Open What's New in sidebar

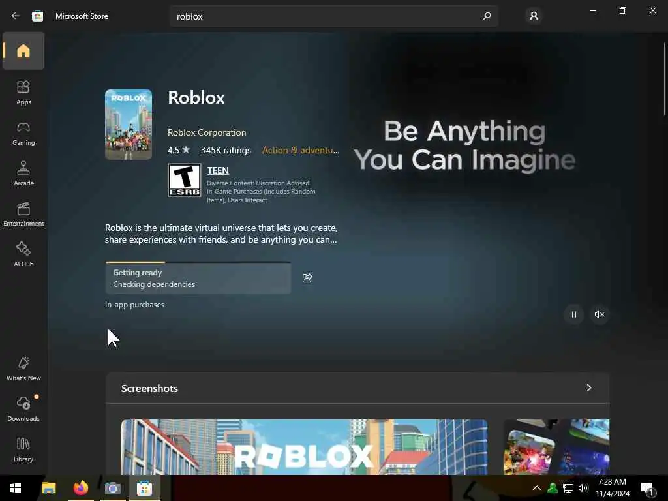click(x=23, y=369)
